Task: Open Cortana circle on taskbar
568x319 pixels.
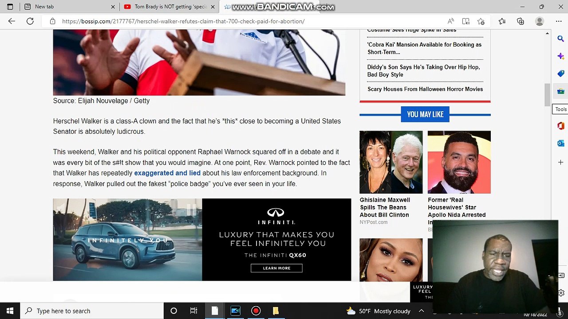Action: coord(174,311)
